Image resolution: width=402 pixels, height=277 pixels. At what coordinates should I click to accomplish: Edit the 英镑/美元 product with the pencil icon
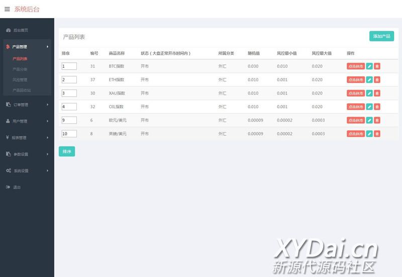pyautogui.click(x=369, y=133)
